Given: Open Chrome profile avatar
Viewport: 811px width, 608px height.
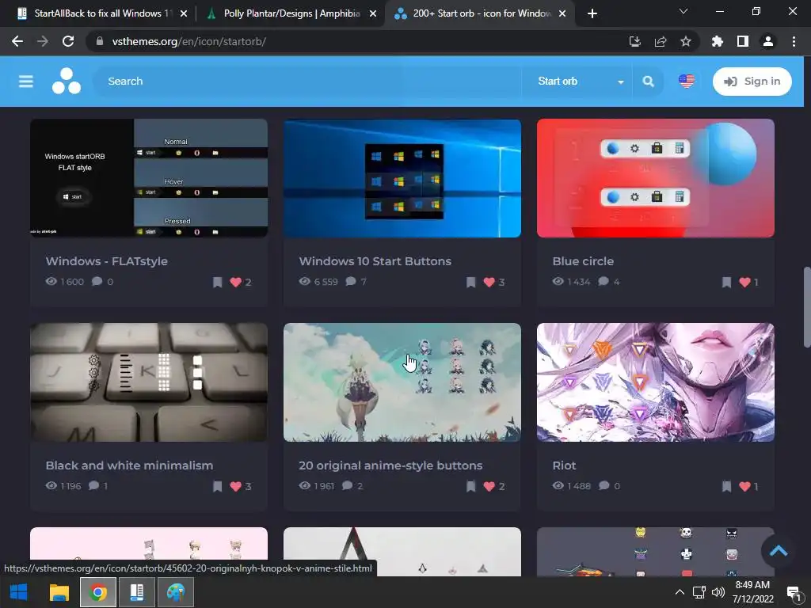Looking at the screenshot, I should click(768, 41).
